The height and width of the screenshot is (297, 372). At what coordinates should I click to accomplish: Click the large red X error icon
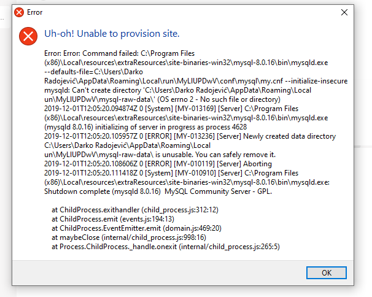(x=28, y=36)
